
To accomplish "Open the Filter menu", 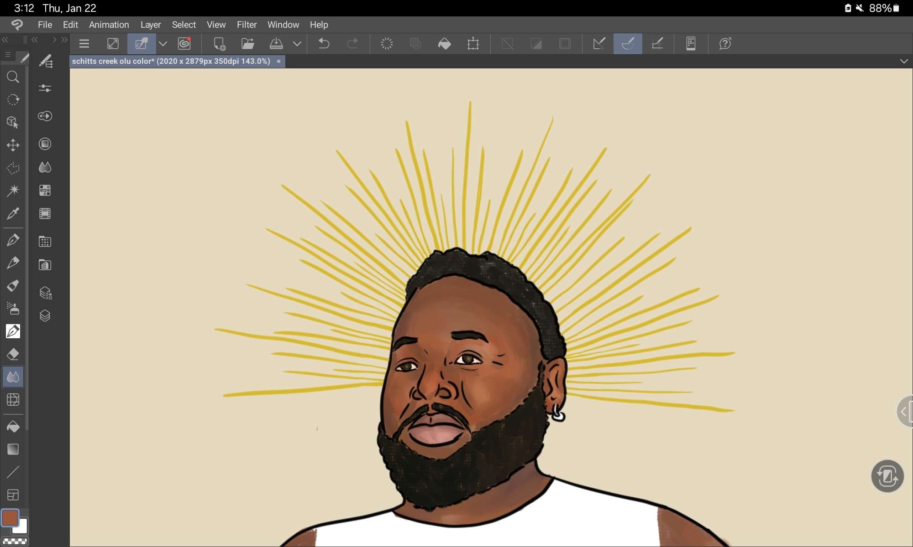I will (x=247, y=25).
